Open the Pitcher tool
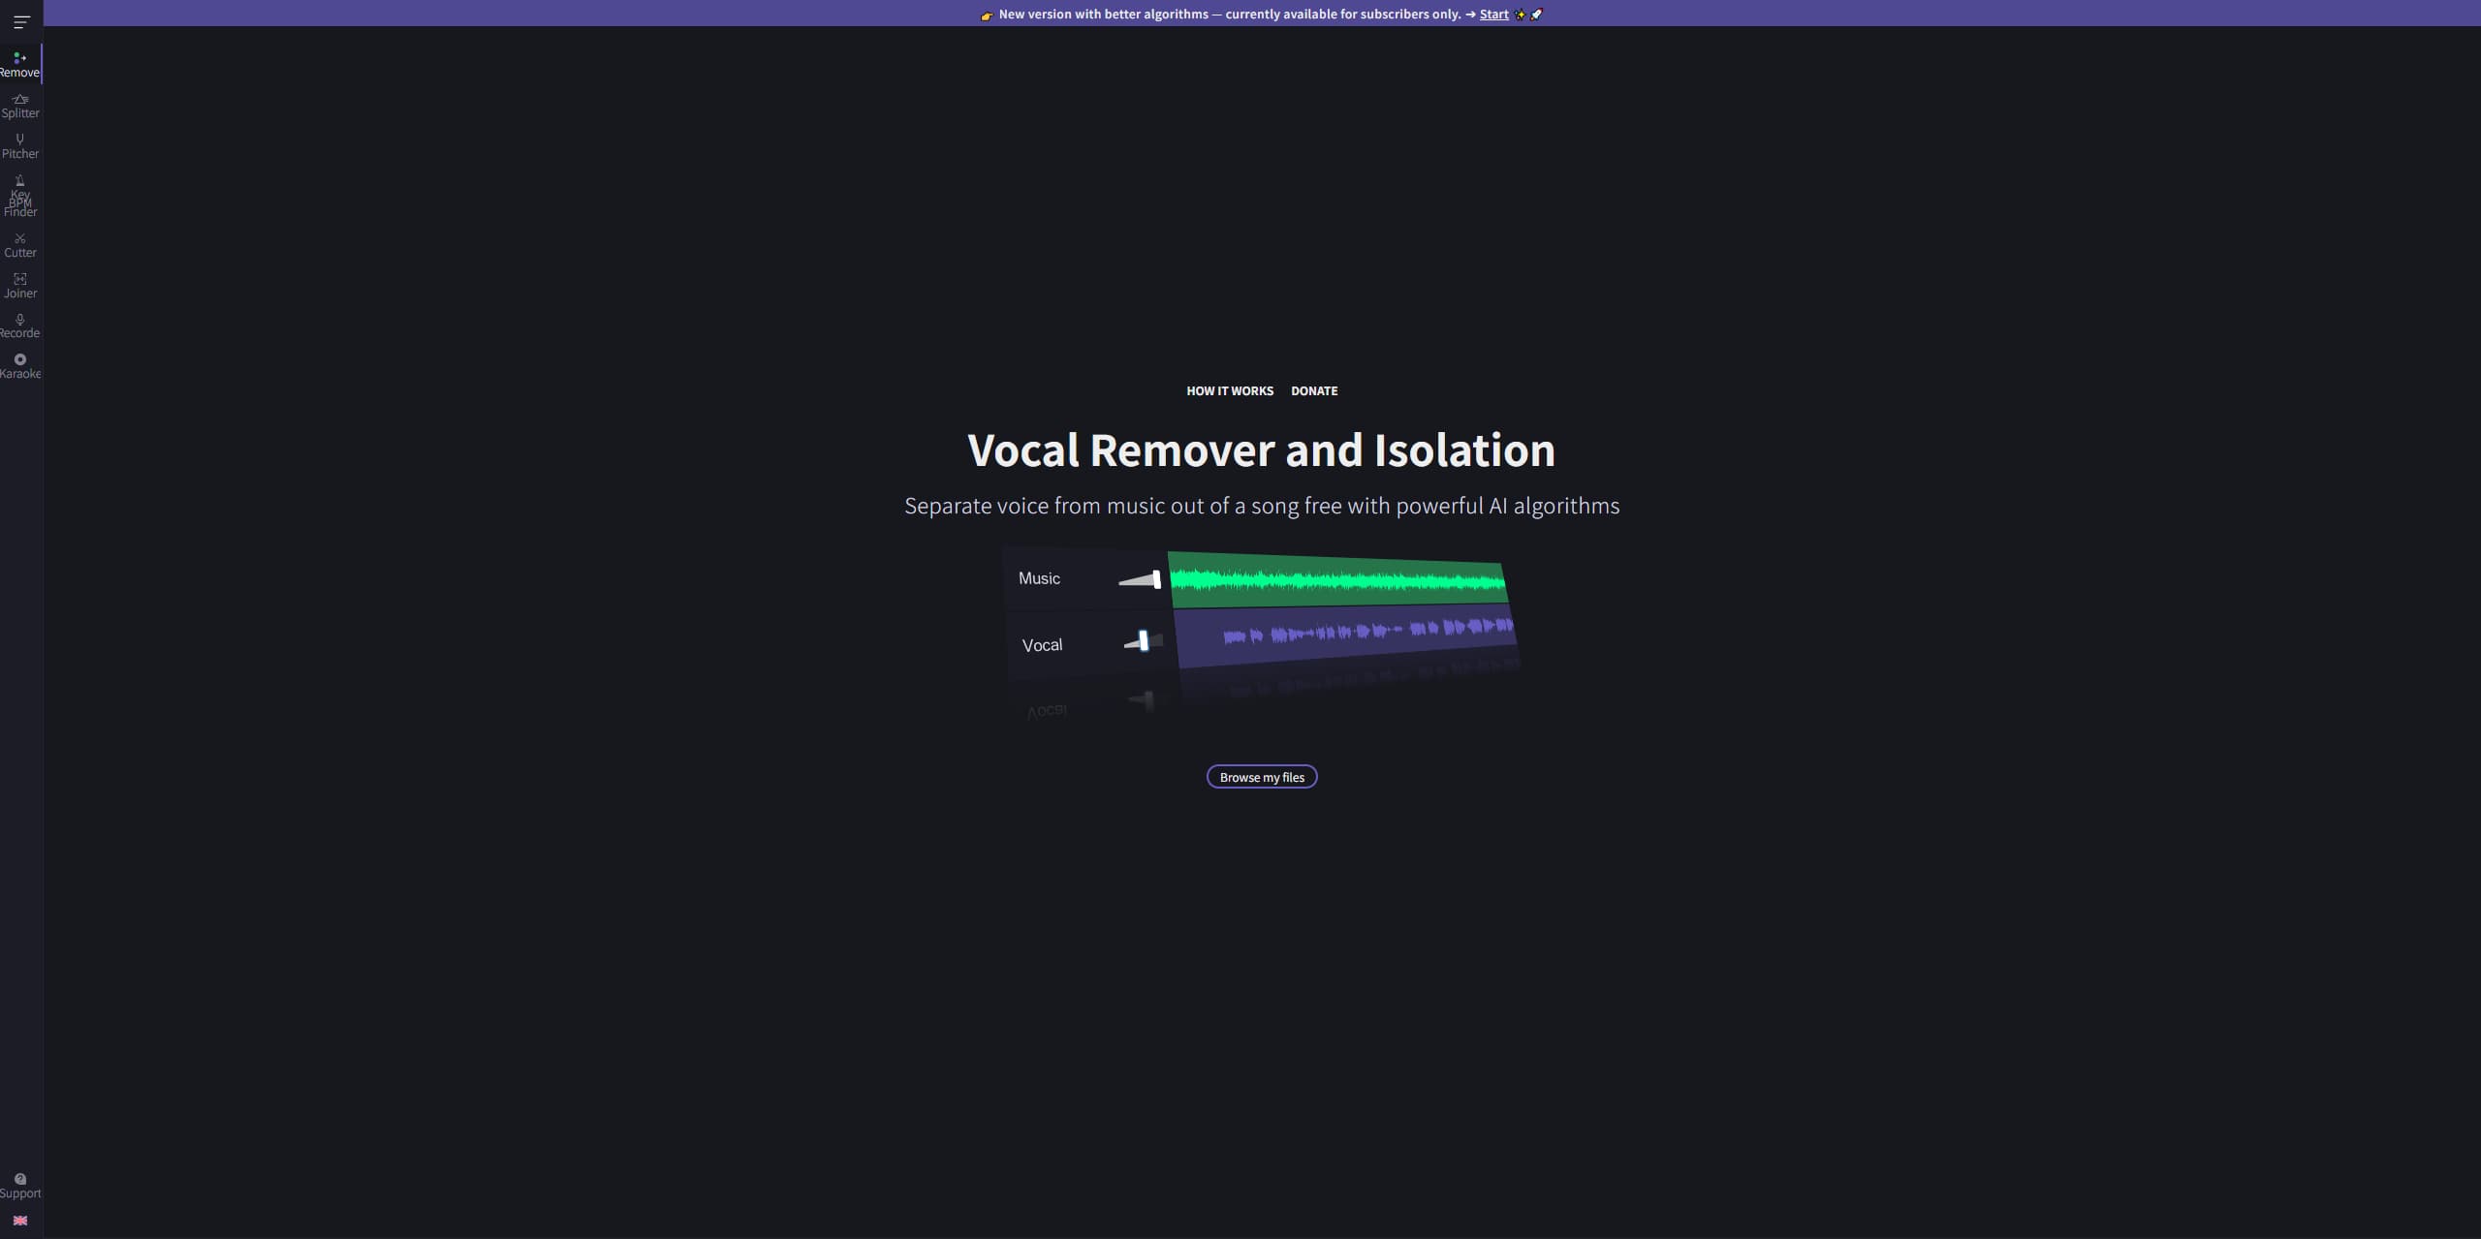 [x=19, y=145]
